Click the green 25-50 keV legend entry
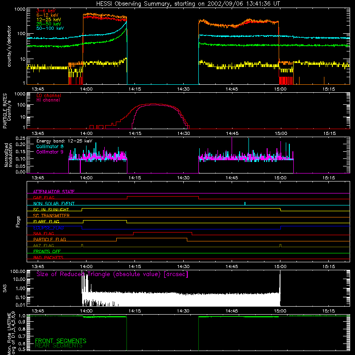Screen dimensions: 355x355 tap(49, 24)
